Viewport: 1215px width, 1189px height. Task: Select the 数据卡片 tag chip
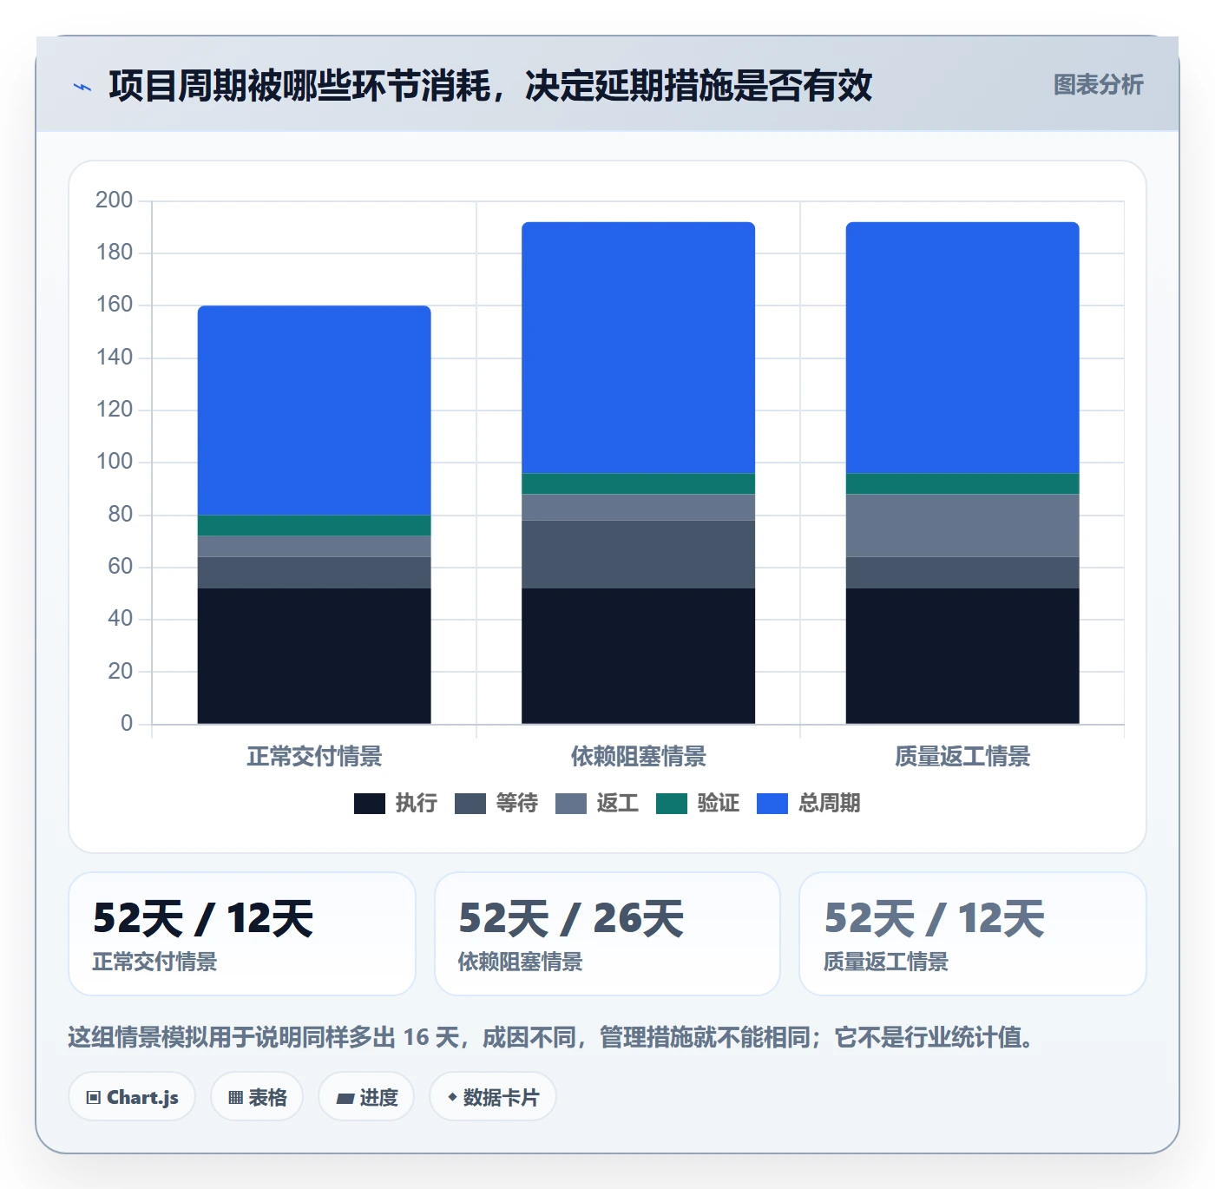click(493, 1097)
